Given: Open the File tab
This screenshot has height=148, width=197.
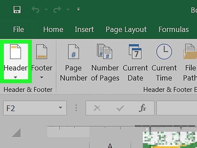Looking at the screenshot, I should tap(18, 29).
